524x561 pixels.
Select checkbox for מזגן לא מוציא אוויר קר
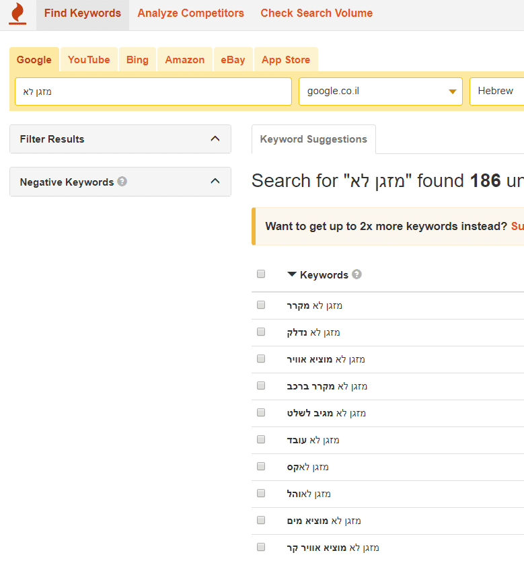click(x=261, y=547)
